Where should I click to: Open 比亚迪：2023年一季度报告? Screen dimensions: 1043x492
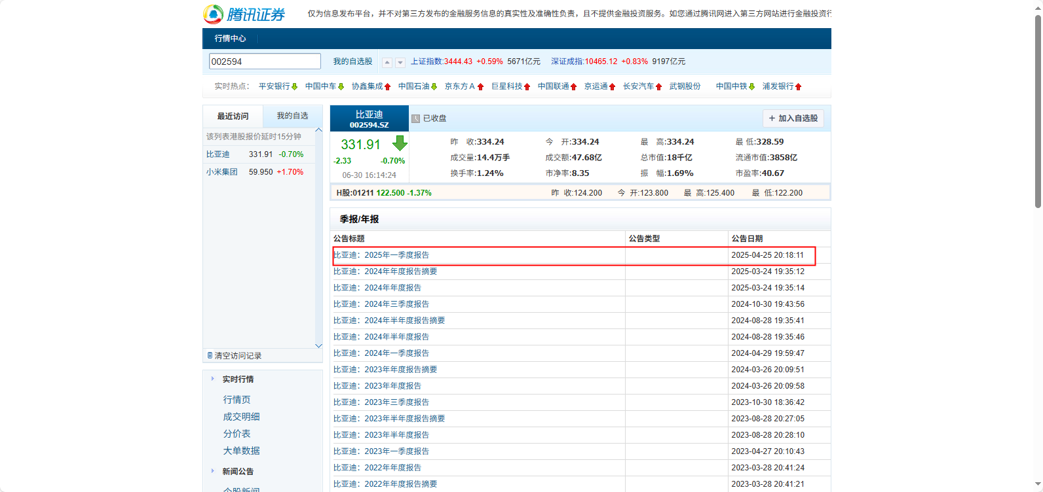coord(381,451)
